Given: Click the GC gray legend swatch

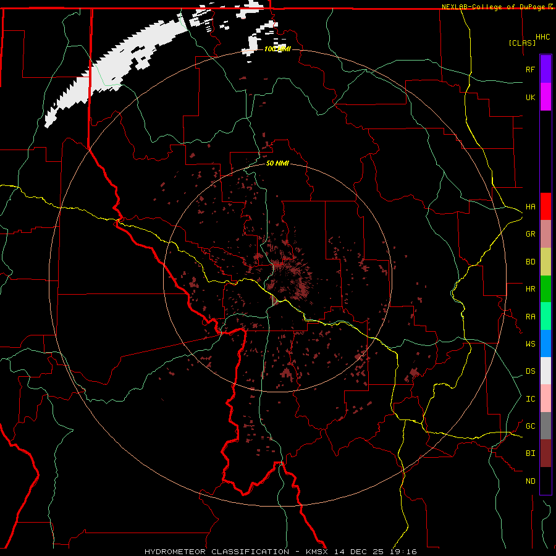Looking at the screenshot, I should pyautogui.click(x=545, y=426).
